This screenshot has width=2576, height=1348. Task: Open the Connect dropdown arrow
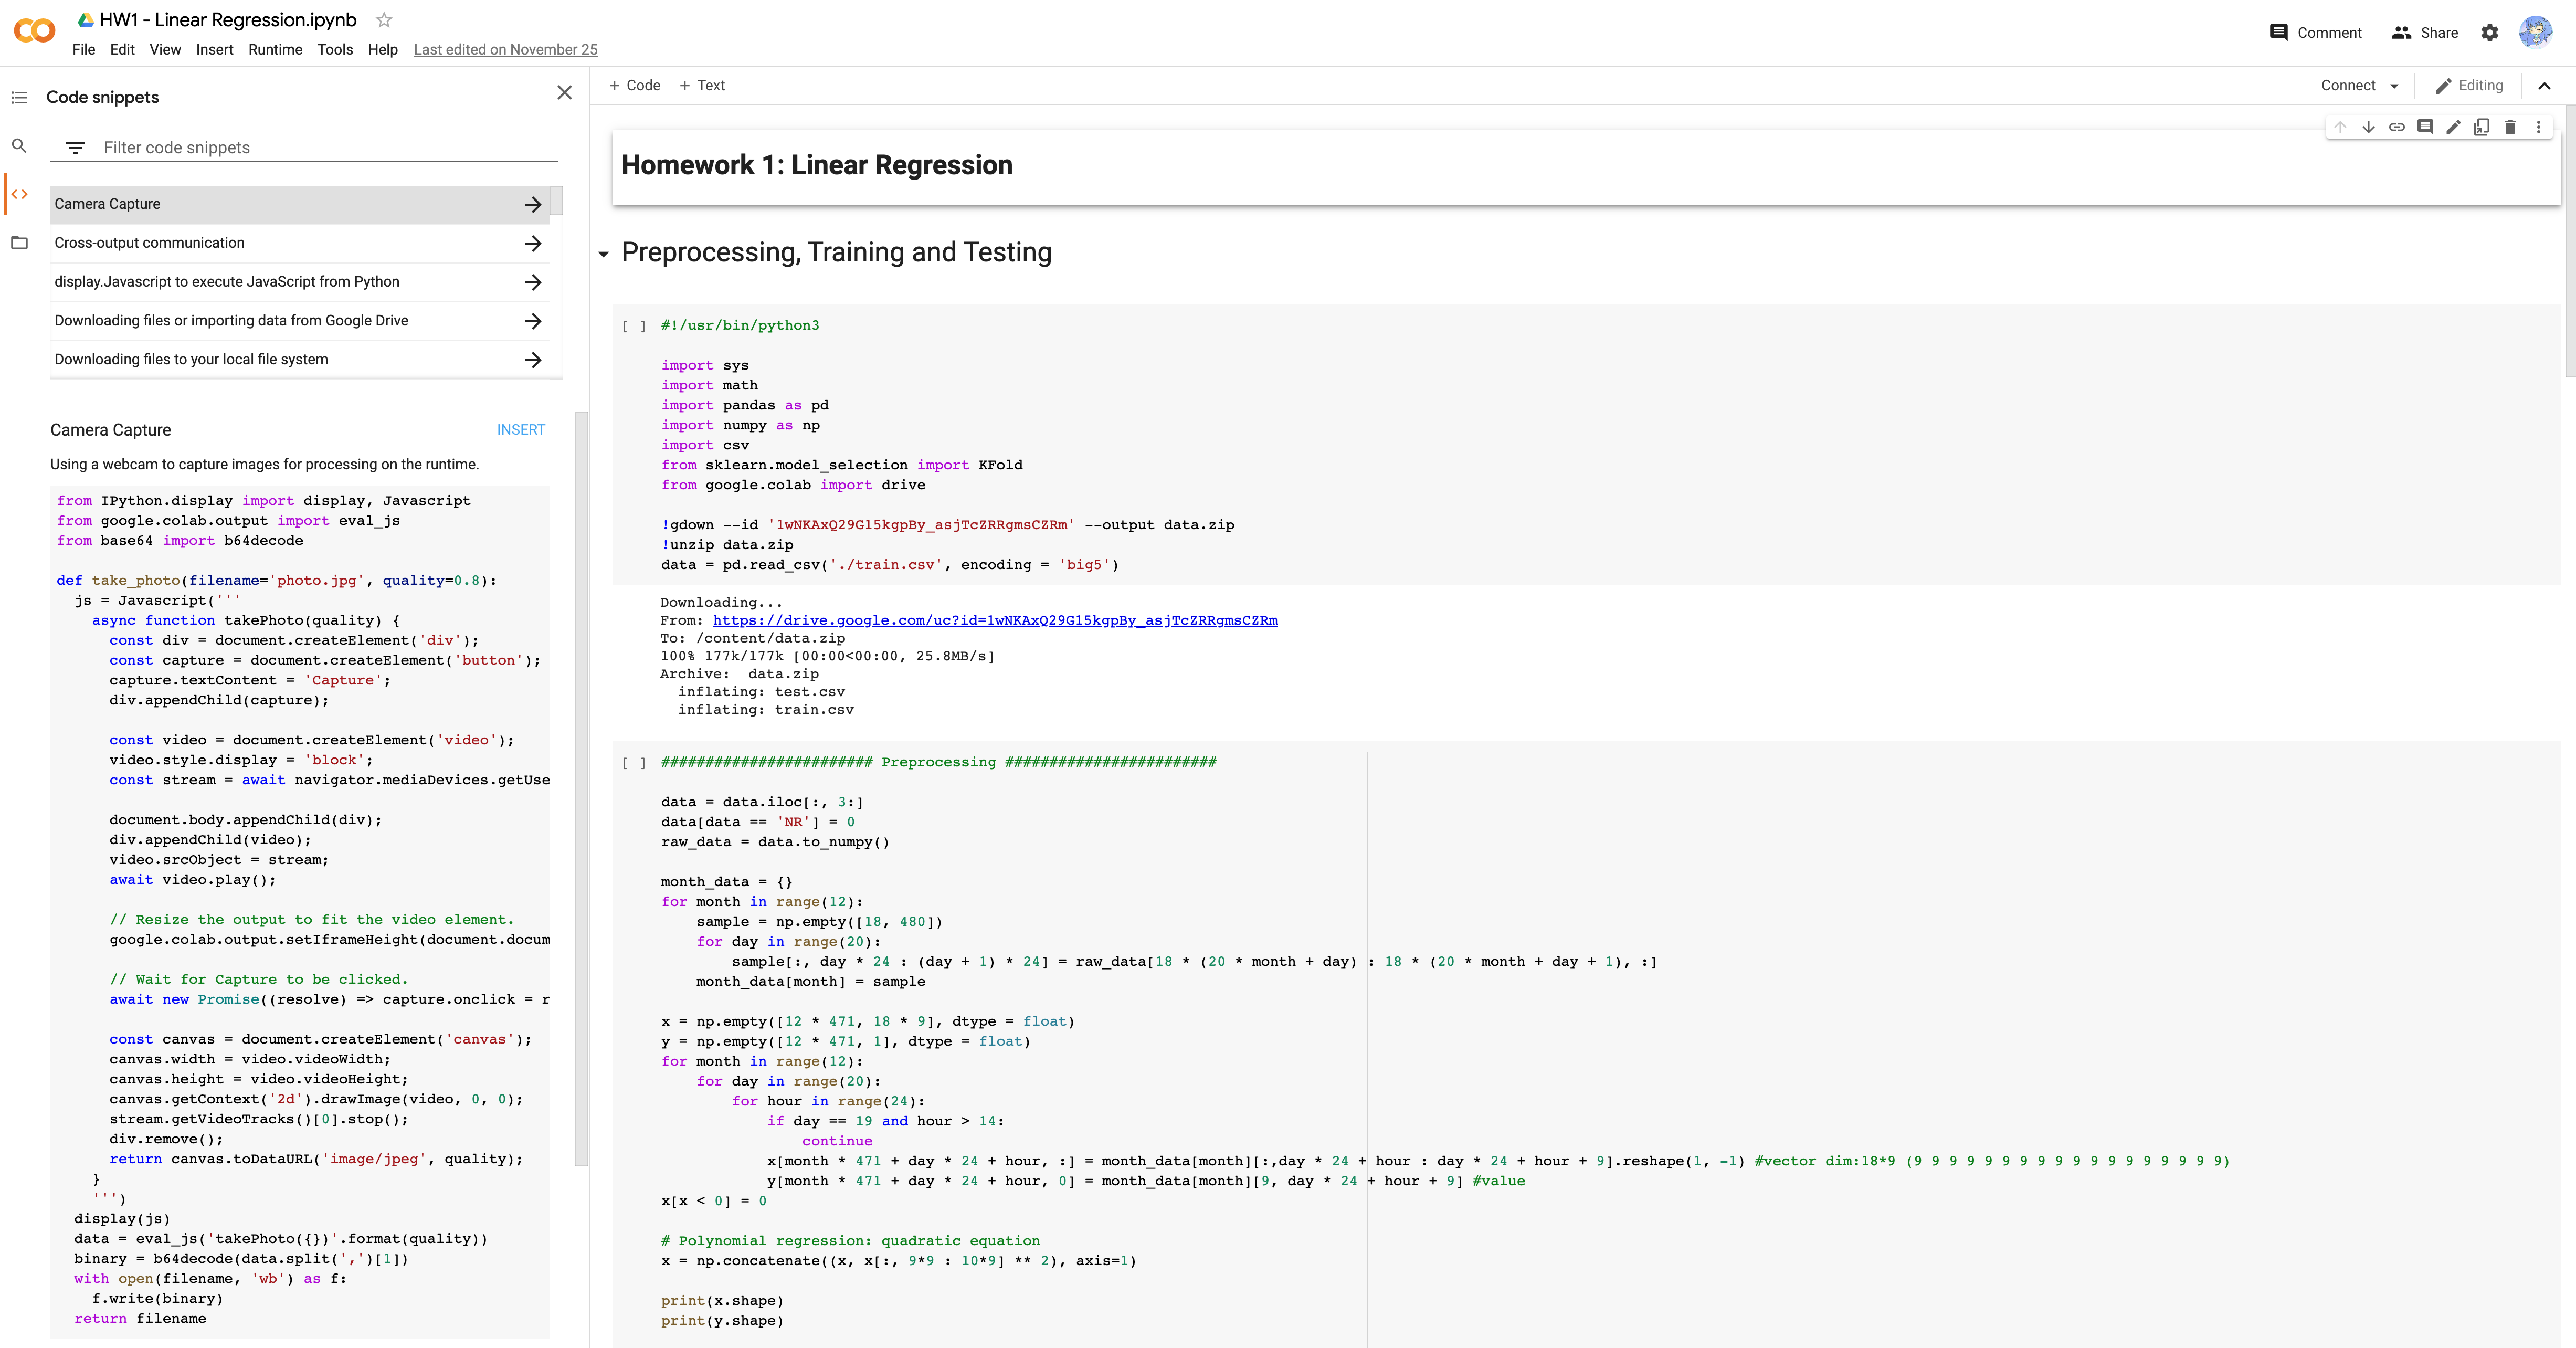tap(2394, 85)
